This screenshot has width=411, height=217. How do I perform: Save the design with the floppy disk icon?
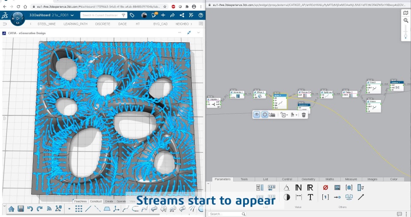click(x=21, y=208)
